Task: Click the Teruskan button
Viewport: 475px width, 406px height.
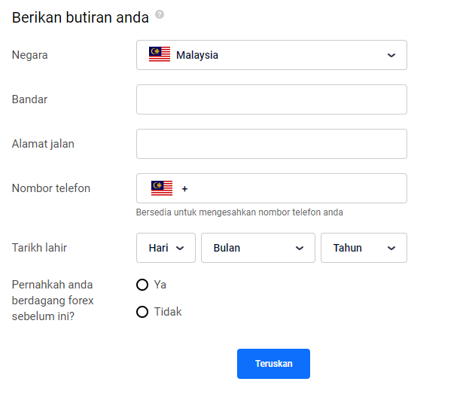Action: coord(273,364)
